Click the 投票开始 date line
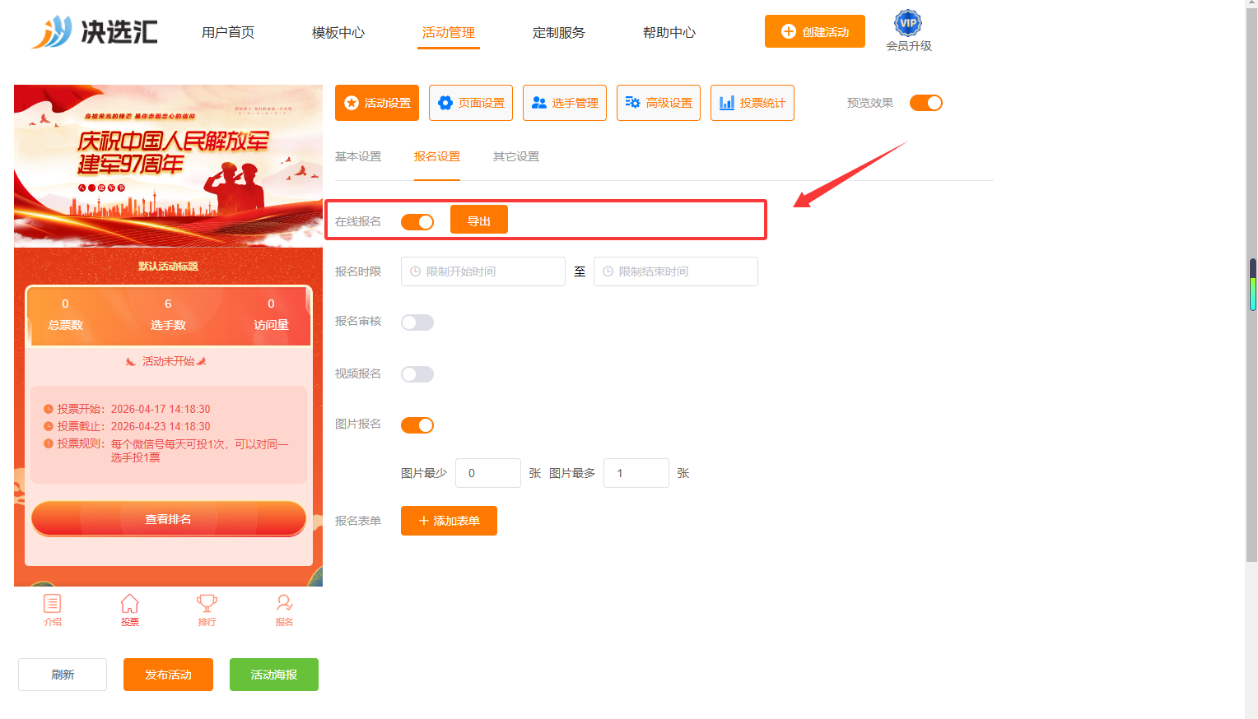 [x=127, y=409]
